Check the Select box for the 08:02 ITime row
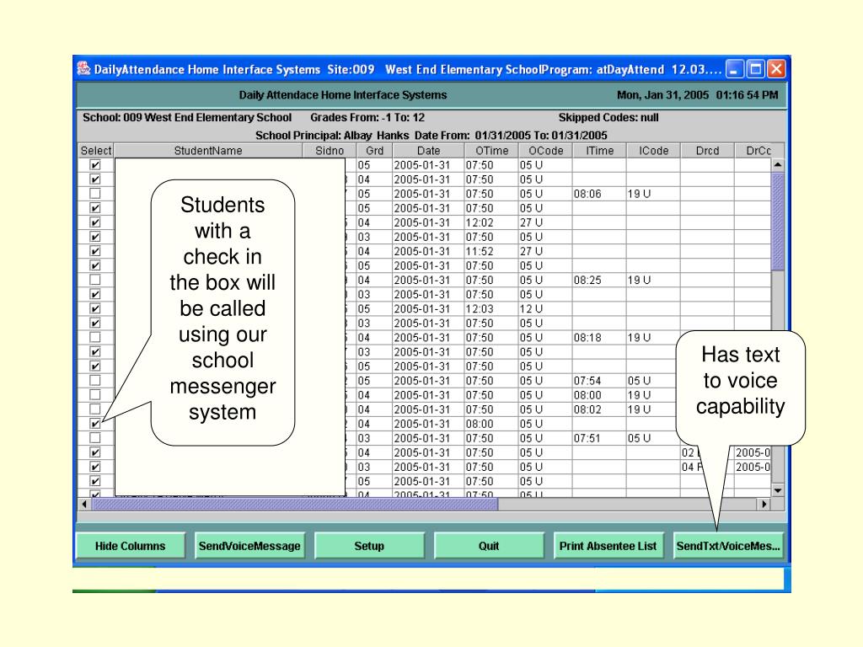863x647 pixels. [95, 409]
